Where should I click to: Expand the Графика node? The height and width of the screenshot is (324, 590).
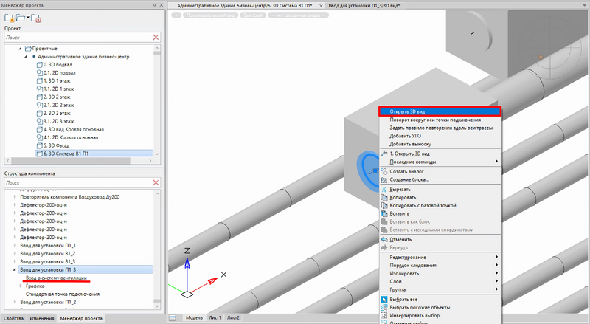coord(21,286)
